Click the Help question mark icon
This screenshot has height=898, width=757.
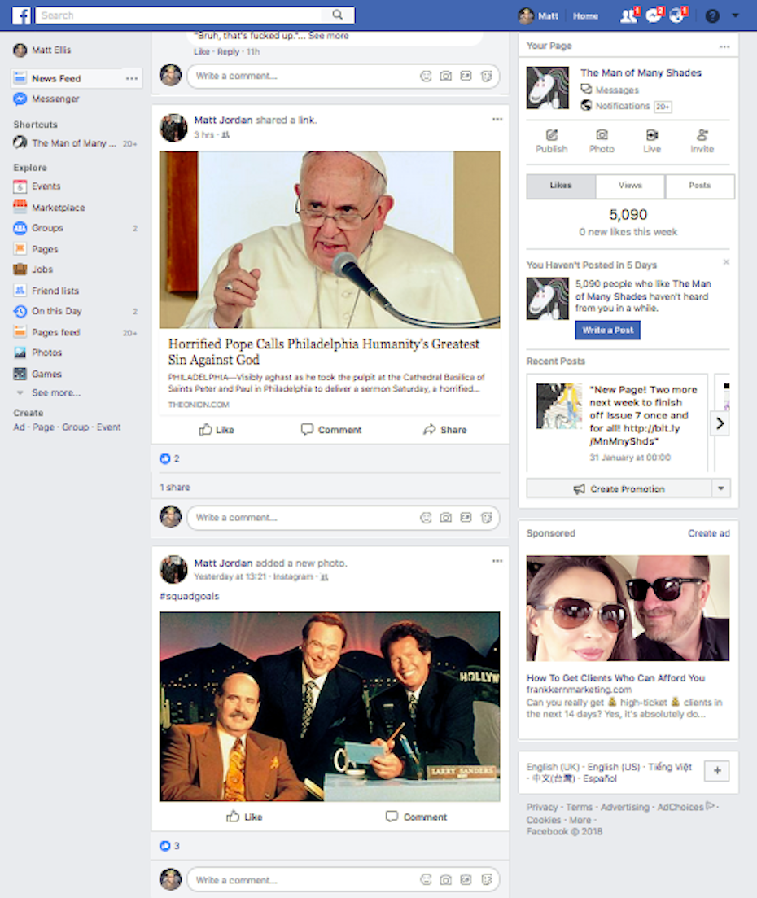tap(712, 16)
